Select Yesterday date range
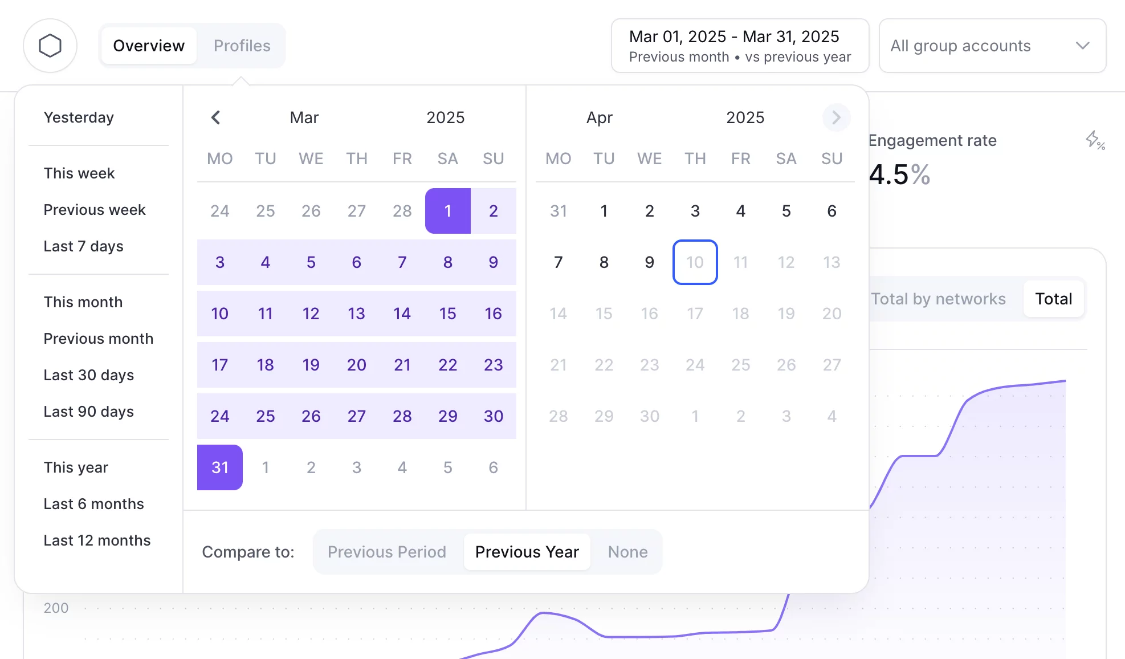 79,117
